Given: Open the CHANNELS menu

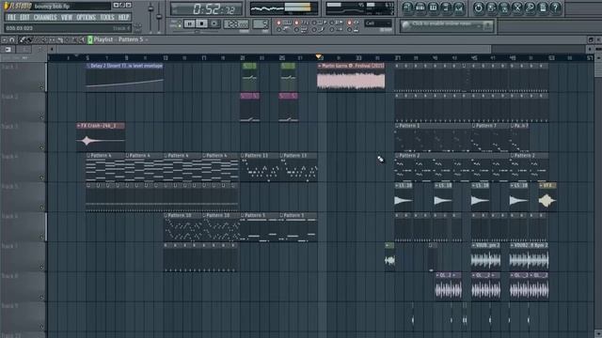Looking at the screenshot, I should 45,17.
